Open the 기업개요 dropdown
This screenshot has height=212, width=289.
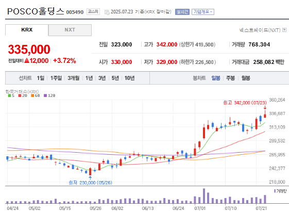pos(203,12)
